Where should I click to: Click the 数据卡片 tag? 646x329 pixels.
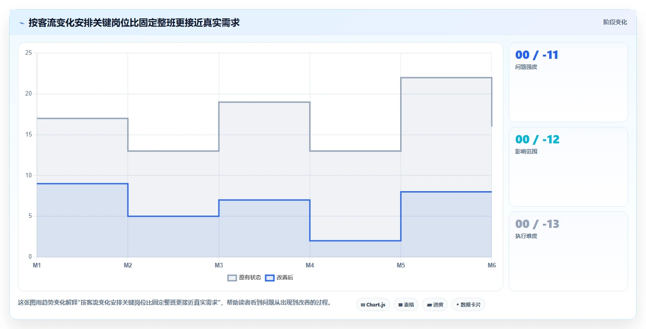click(x=468, y=305)
